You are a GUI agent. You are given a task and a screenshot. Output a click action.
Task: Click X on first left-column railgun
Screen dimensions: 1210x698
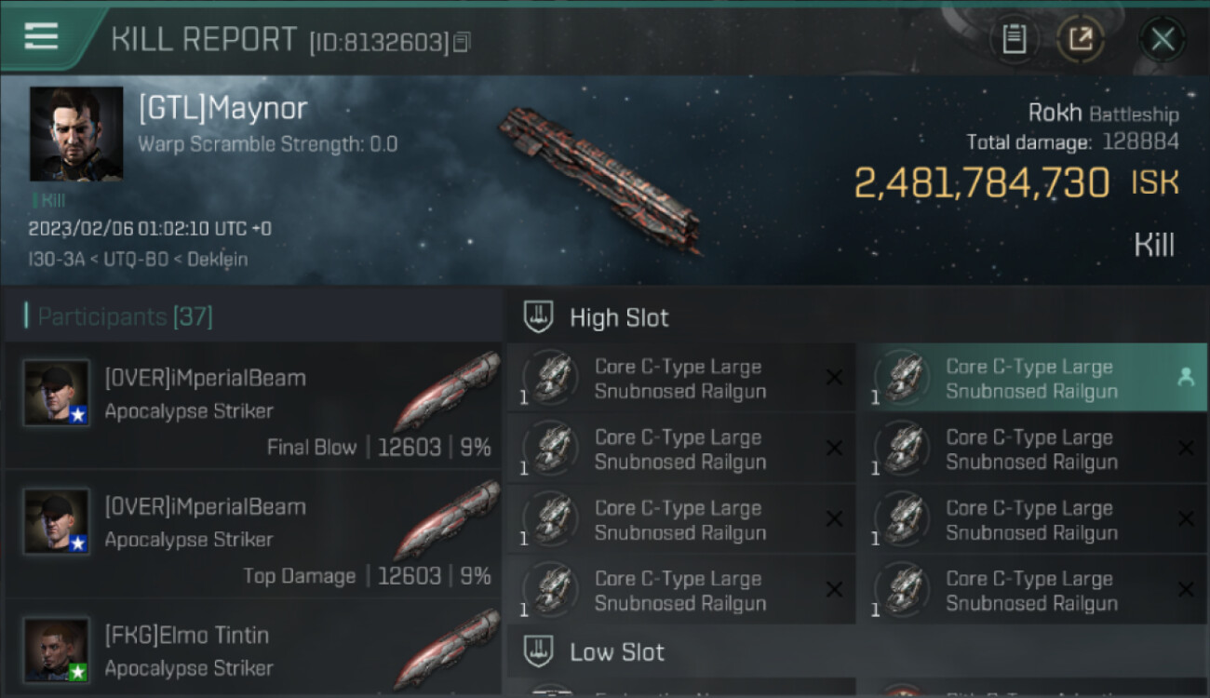pos(834,377)
